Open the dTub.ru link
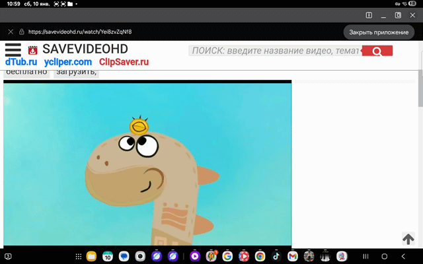423x264 pixels. (22, 62)
